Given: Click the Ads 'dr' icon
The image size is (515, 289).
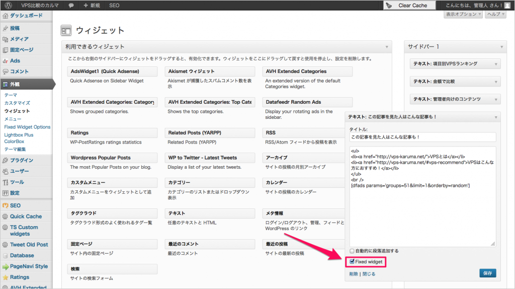Looking at the screenshot, I should (5, 61).
